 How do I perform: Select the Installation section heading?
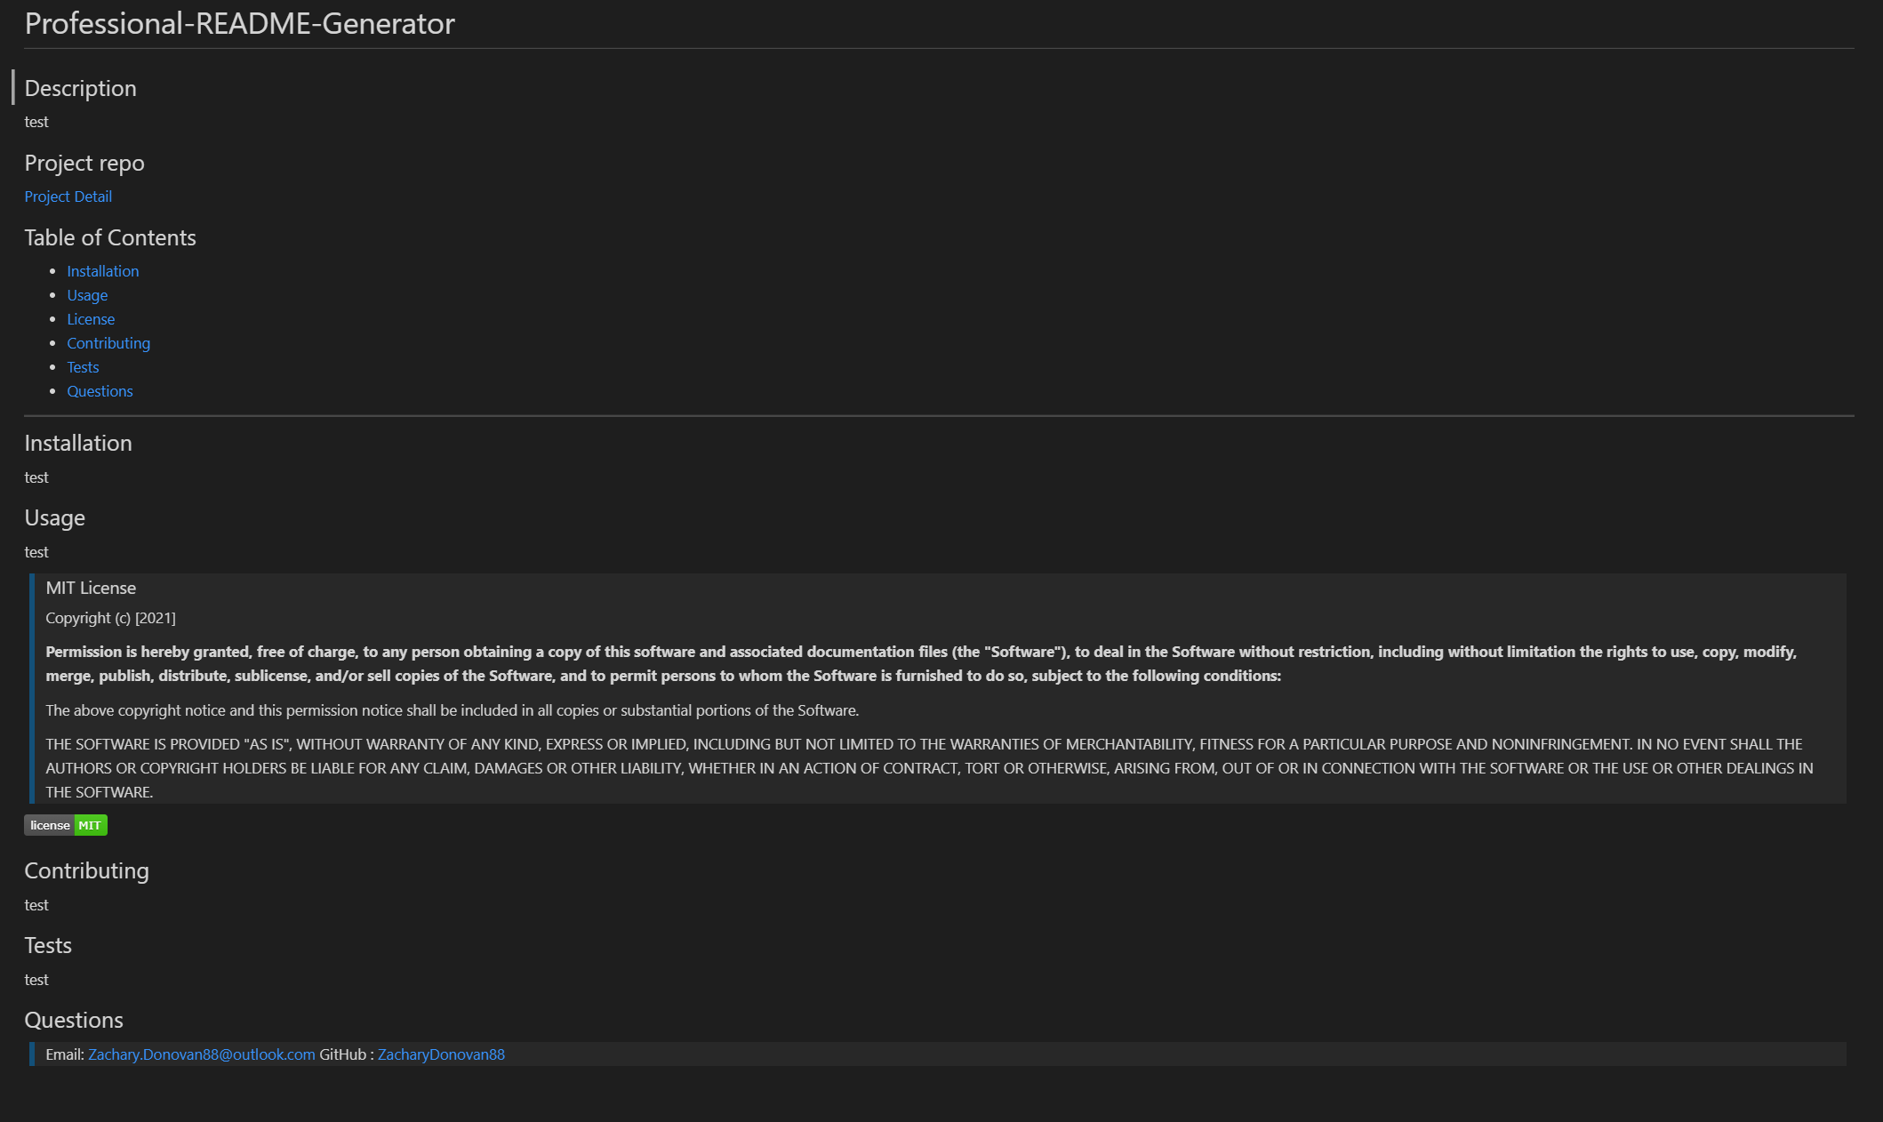click(x=78, y=443)
